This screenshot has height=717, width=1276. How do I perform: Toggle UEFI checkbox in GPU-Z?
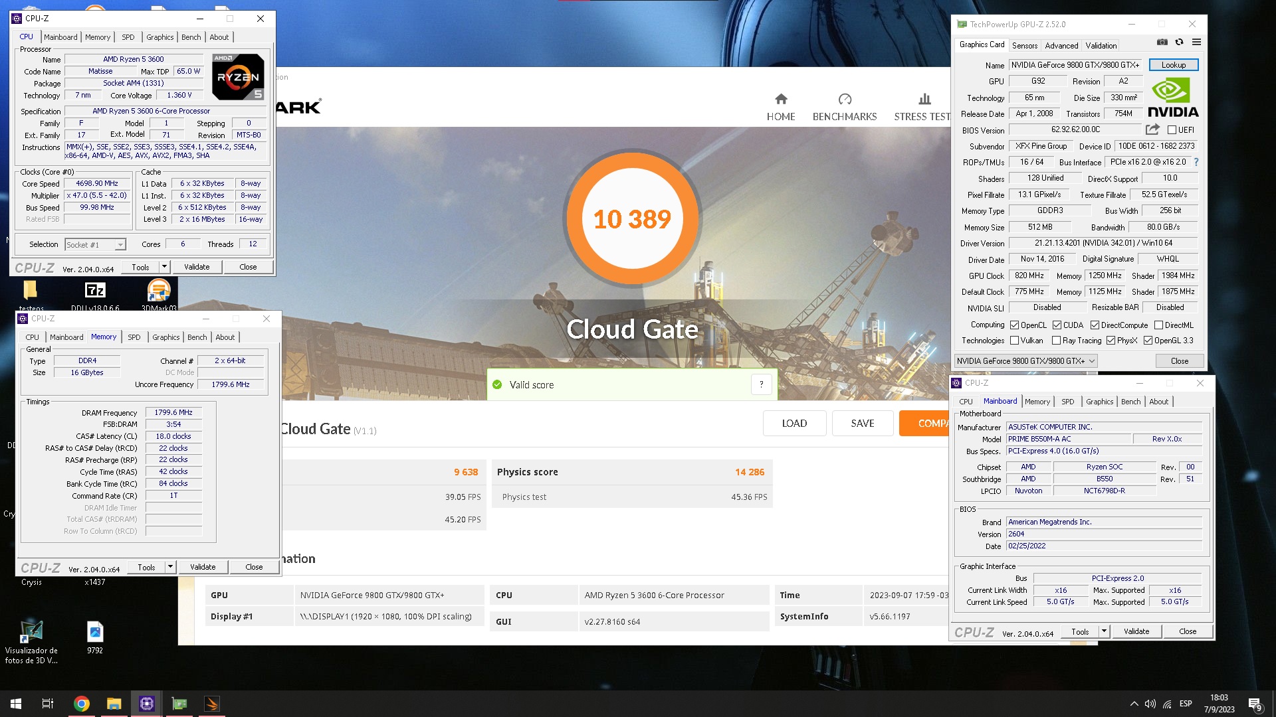(x=1172, y=130)
